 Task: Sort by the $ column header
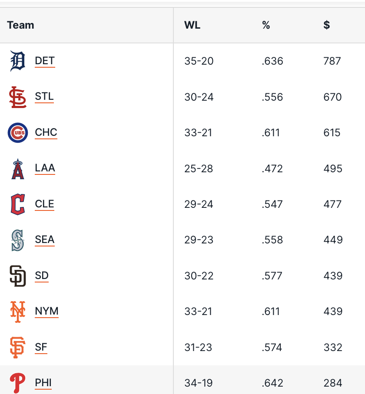tap(326, 25)
